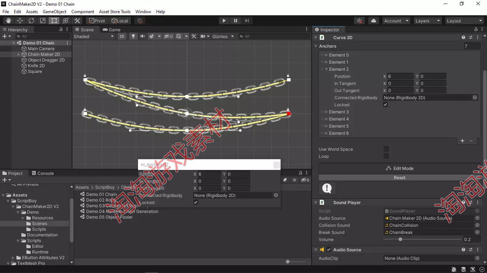Toggle scene grid visibility icon
The width and height of the screenshot is (487, 273).
[179, 36]
